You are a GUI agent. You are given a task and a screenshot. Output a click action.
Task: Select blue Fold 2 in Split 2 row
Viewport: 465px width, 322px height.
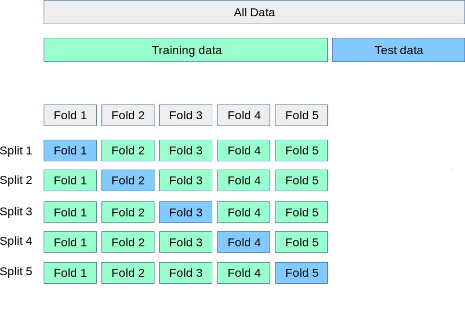[x=128, y=180]
